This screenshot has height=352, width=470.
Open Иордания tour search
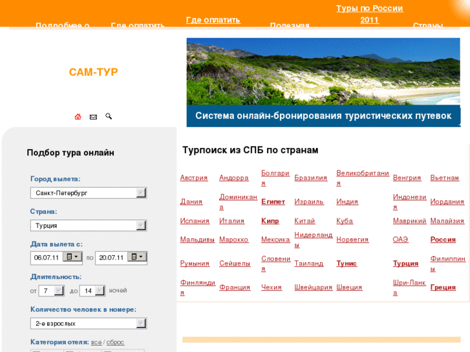tap(447, 202)
